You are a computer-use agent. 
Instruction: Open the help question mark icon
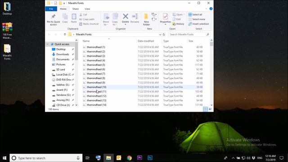point(211,9)
